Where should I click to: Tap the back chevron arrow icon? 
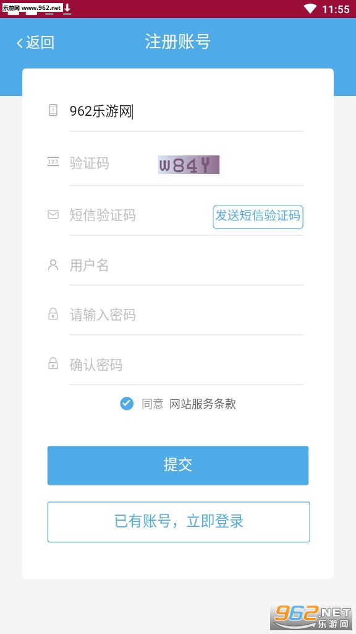[19, 43]
